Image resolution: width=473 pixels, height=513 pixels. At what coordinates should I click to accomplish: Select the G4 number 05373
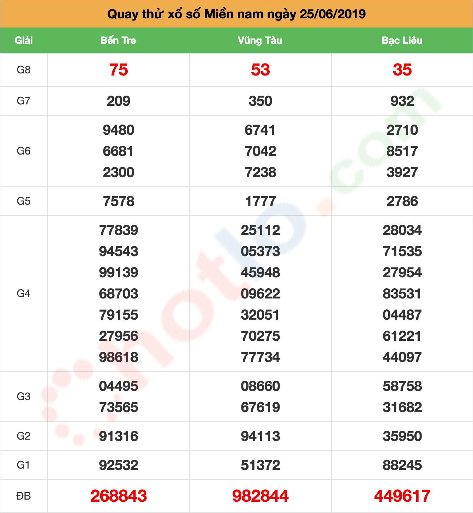click(261, 252)
